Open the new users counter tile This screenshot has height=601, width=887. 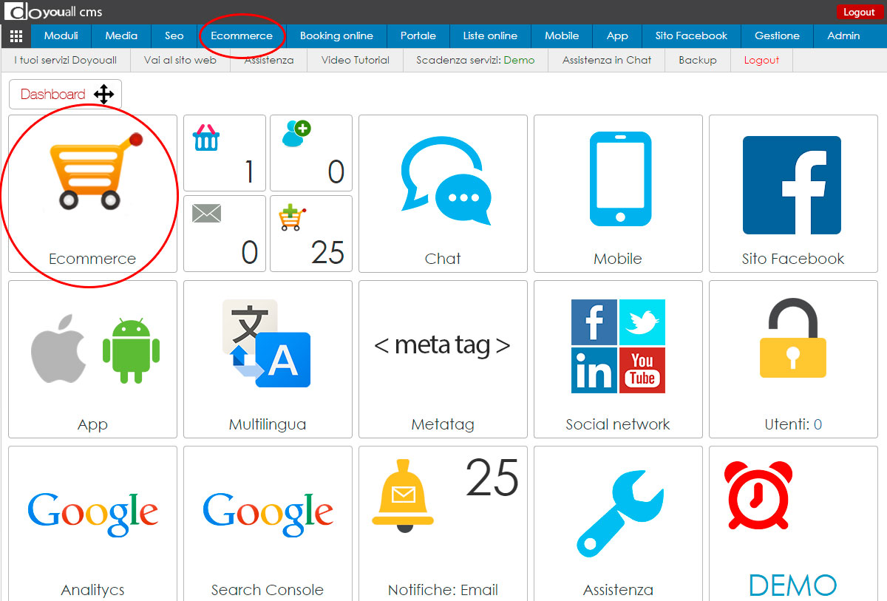click(311, 153)
